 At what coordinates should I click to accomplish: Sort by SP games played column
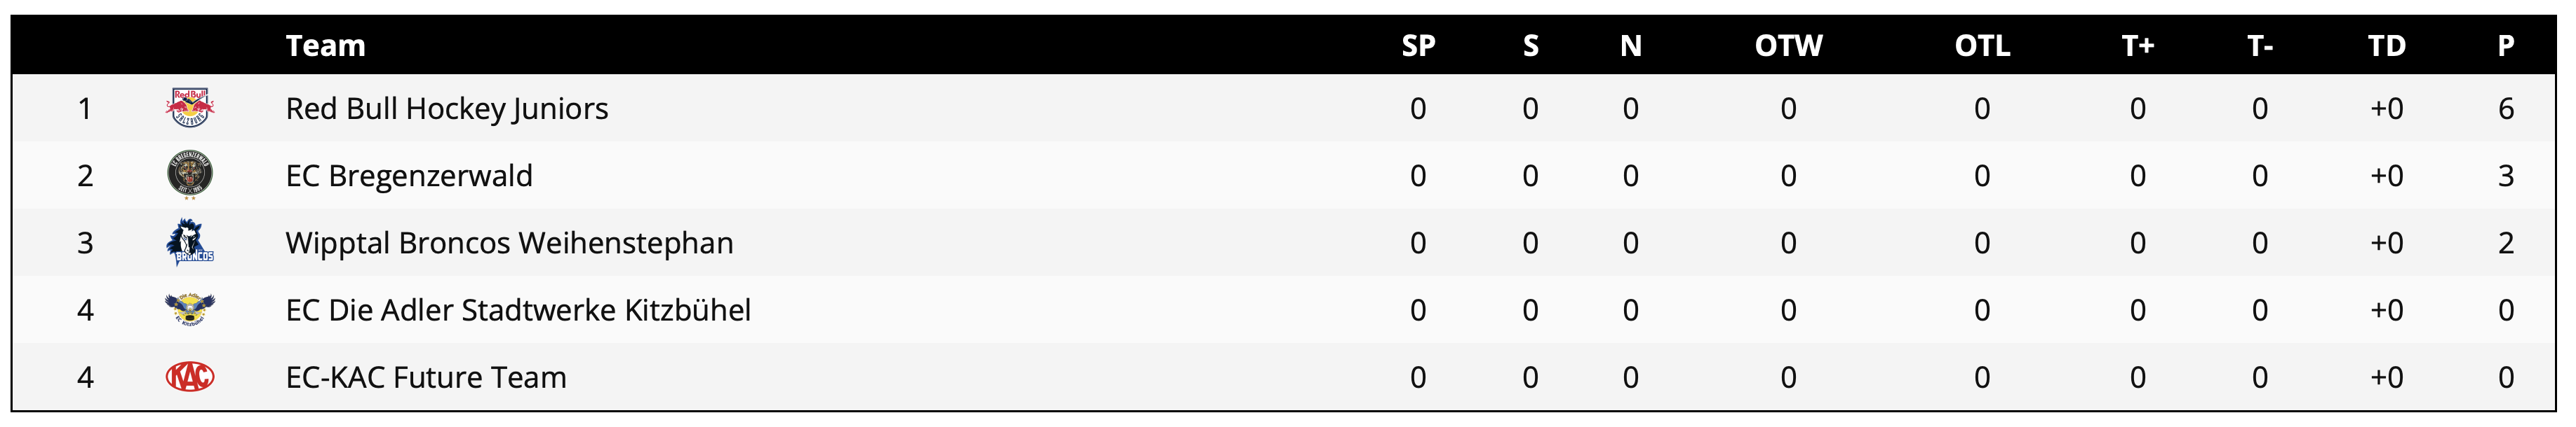[1418, 46]
